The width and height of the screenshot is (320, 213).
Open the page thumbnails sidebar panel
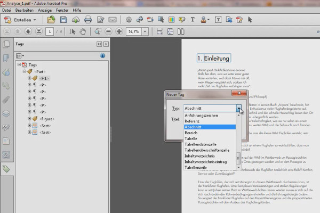tap(6, 44)
